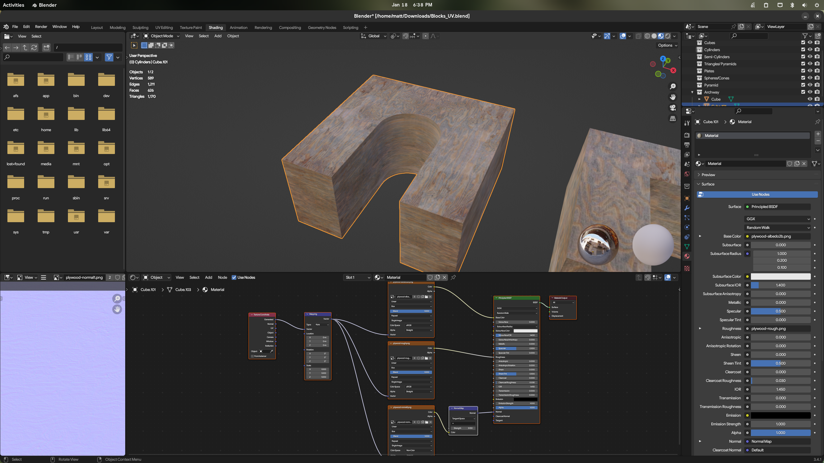Open the Object Data mesh properties tab
This screenshot has width=824, height=463.
coord(687,247)
